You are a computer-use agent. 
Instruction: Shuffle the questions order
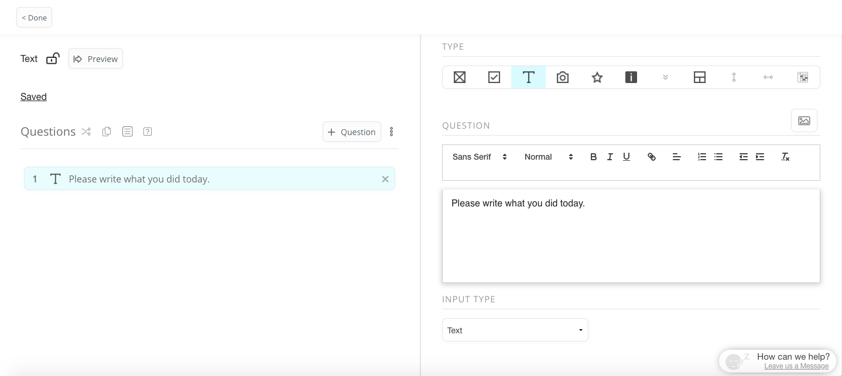[x=86, y=132]
